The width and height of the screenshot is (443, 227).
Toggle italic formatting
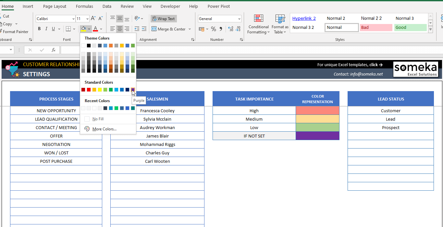click(x=46, y=29)
